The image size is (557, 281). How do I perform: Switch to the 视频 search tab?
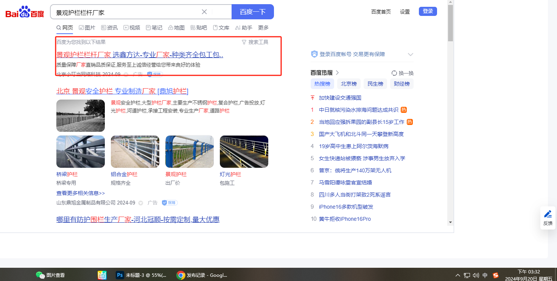[x=132, y=28]
